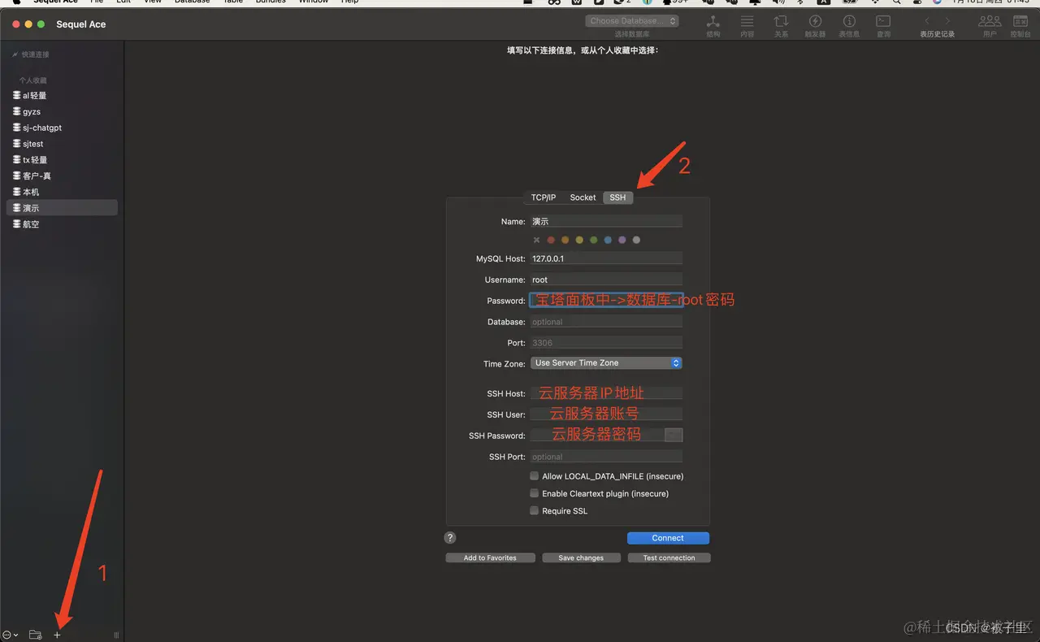Viewport: 1040px width, 642px height.
Task: Open the Apple menu
Action: 15,2
